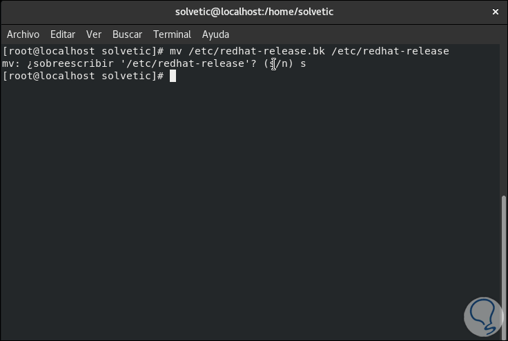This screenshot has height=341, width=508.
Task: Click the (s/n) confirmation options text
Action: tap(278, 63)
